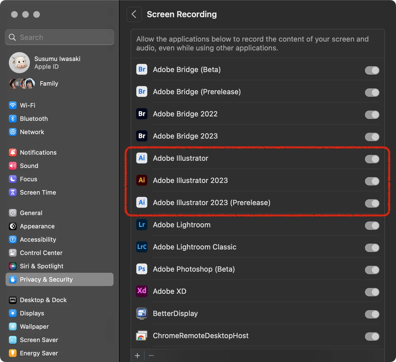
Task: Click the Energy Saver bulb icon
Action: tap(13, 353)
